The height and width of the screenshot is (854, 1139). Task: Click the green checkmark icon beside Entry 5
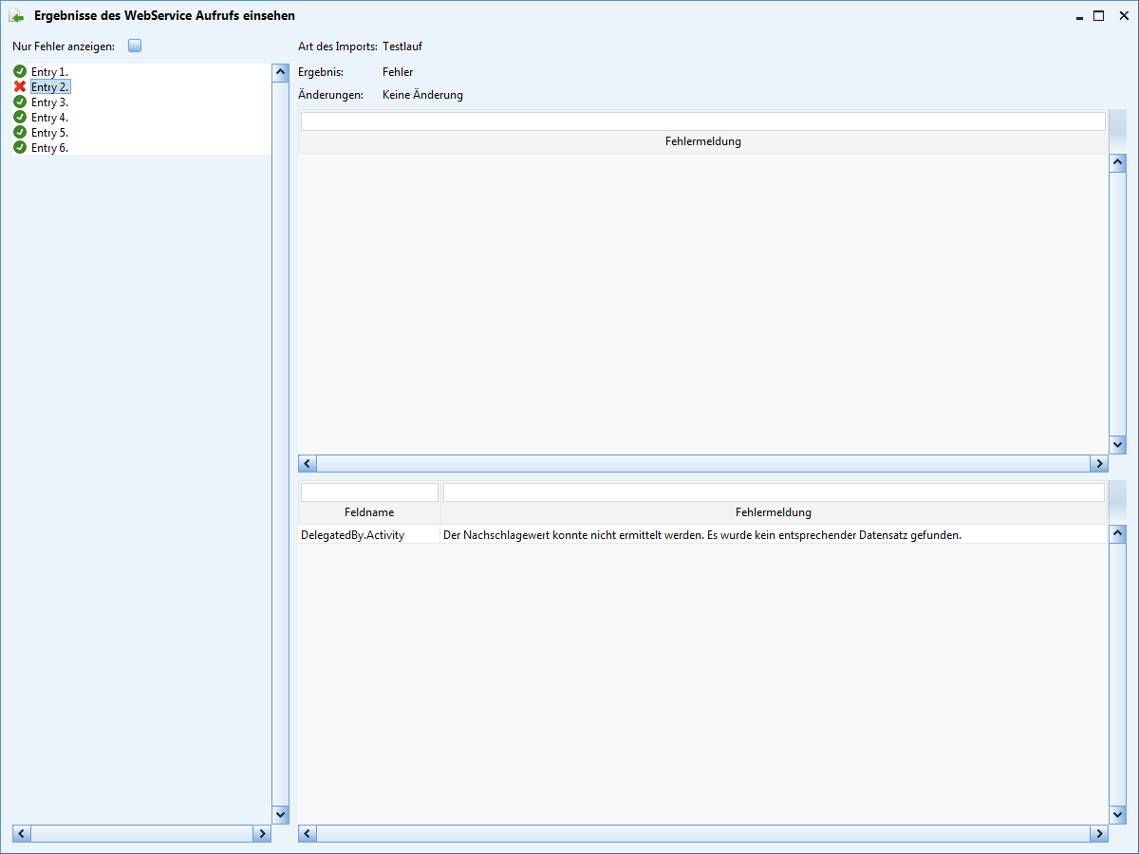point(20,132)
